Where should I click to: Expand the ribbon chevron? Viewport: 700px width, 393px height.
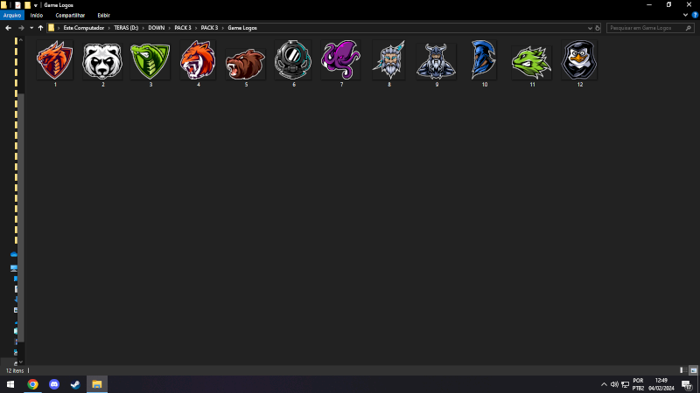click(685, 15)
